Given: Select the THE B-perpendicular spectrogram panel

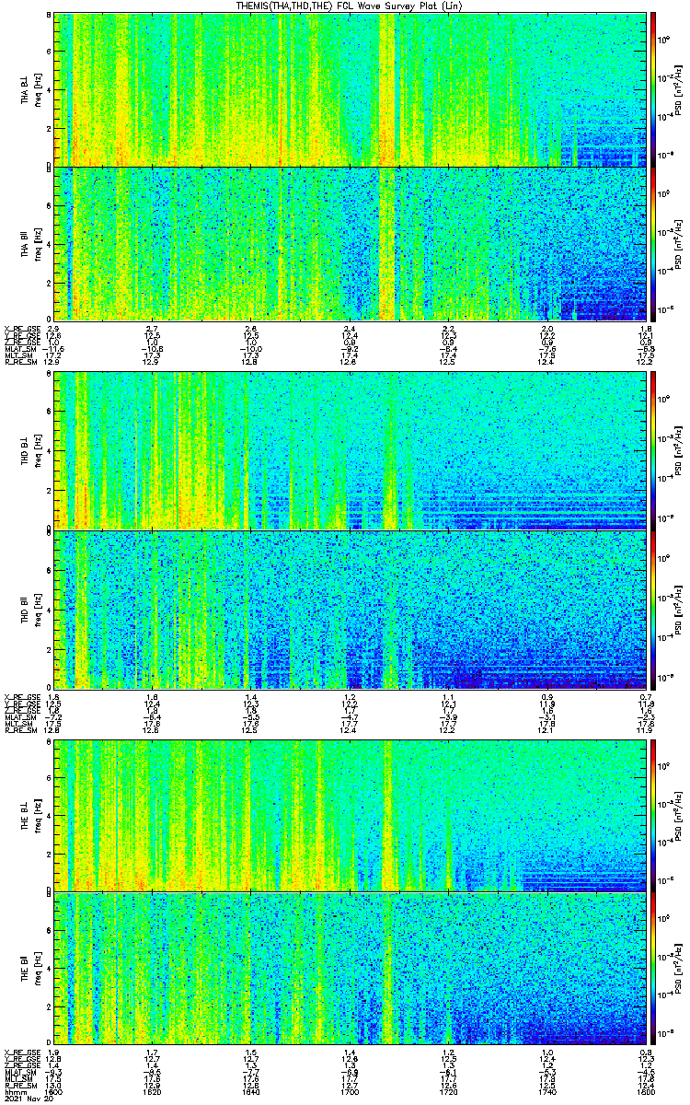Looking at the screenshot, I should [350, 815].
